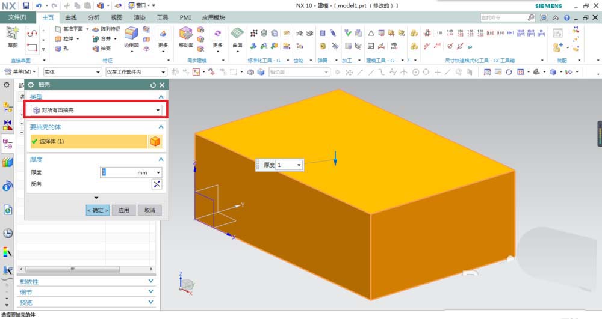Open the 曲面 (Surface) tool
This screenshot has height=319, width=602.
pyautogui.click(x=238, y=37)
